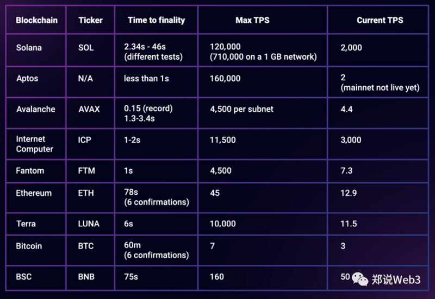Click Bitcoin's 60m finality cell
This screenshot has width=435, height=299.
(157, 250)
